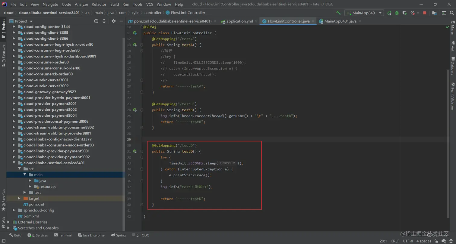Open the 6: TODO tool window

click(140, 235)
